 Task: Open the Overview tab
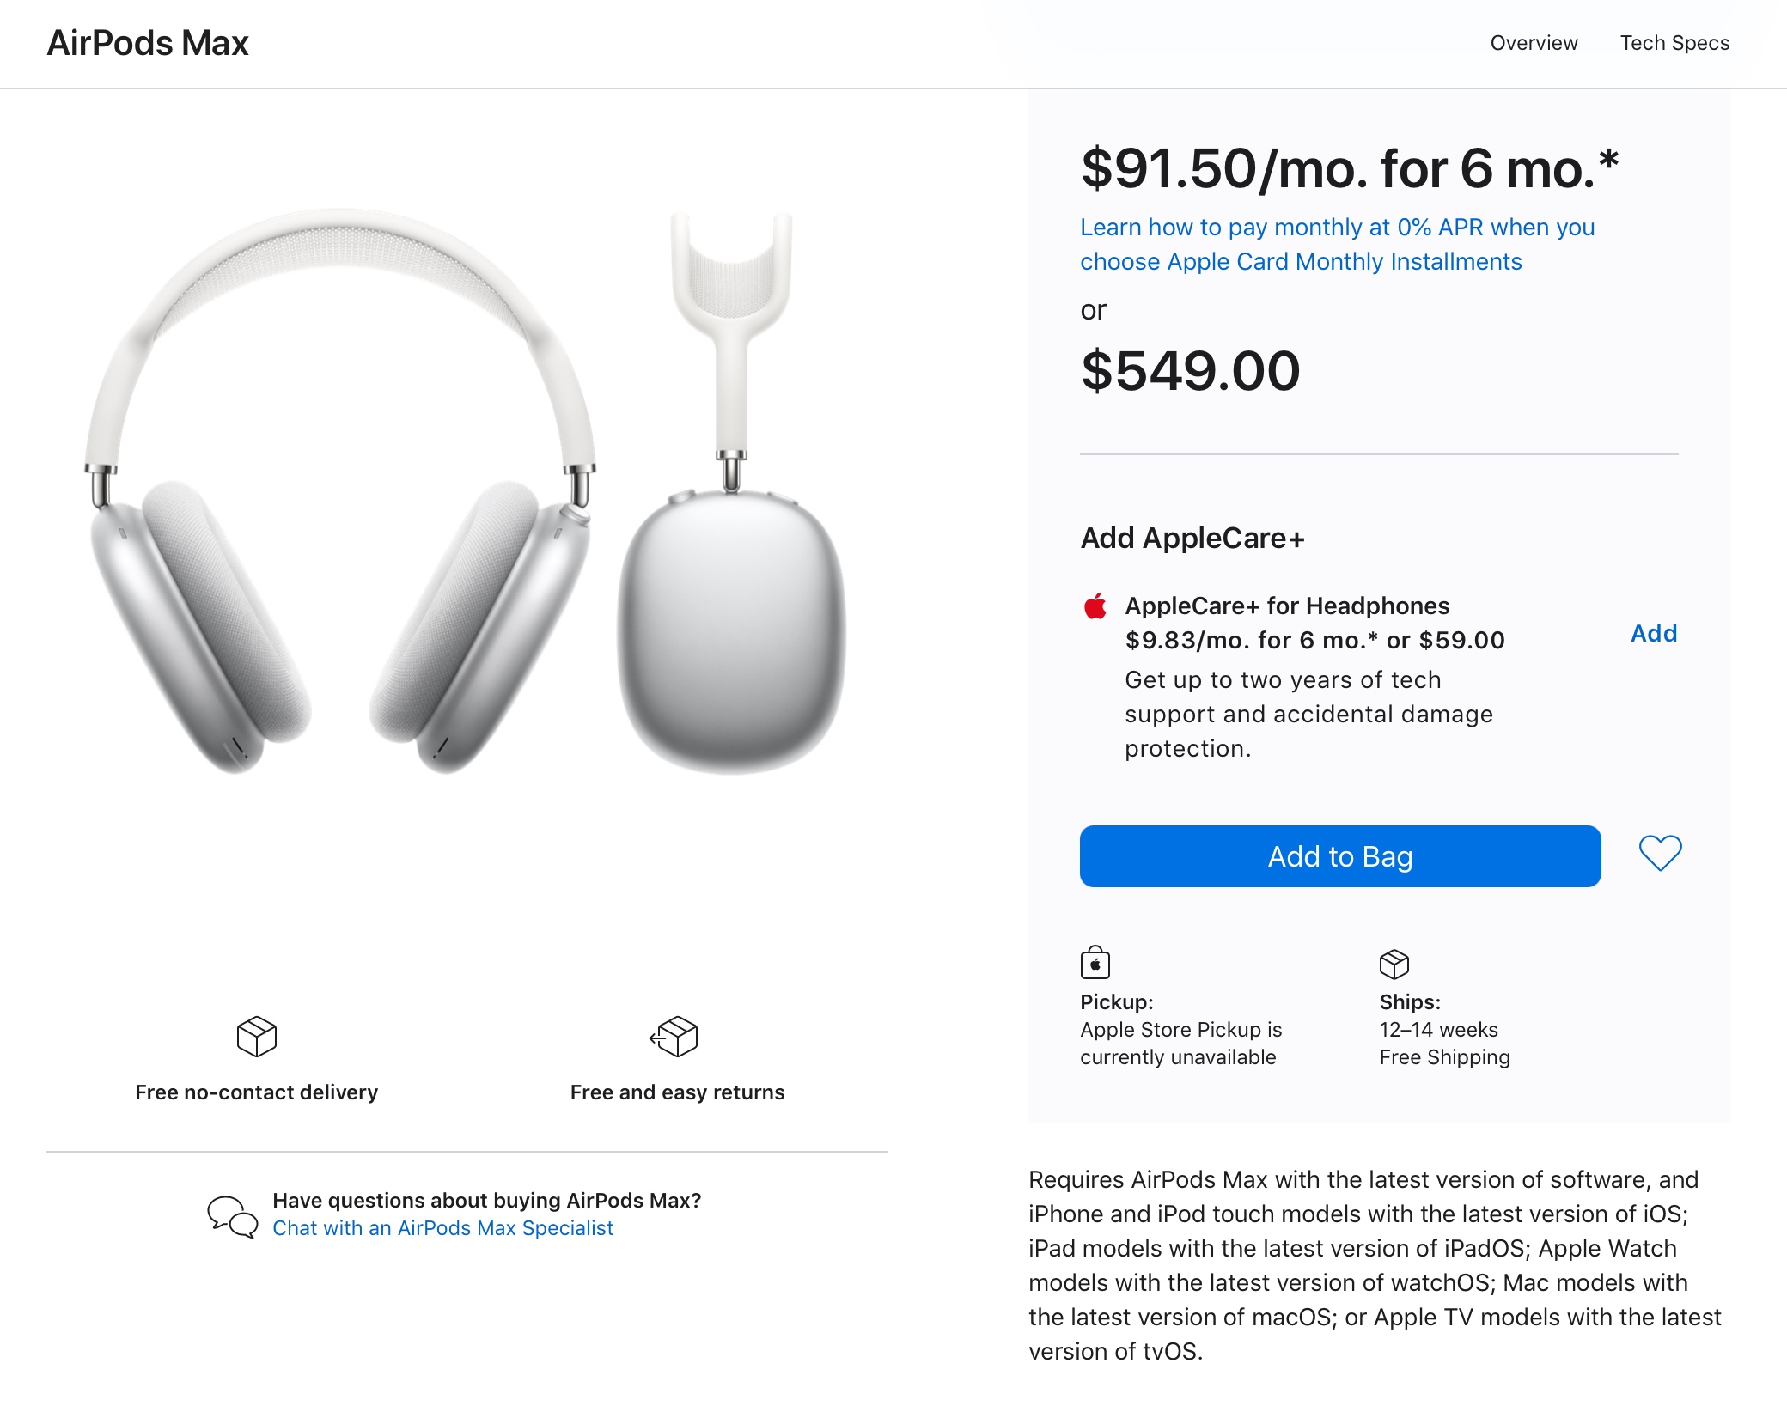[1534, 43]
